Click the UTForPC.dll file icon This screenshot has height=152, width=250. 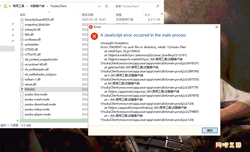pyautogui.click(x=22, y=54)
